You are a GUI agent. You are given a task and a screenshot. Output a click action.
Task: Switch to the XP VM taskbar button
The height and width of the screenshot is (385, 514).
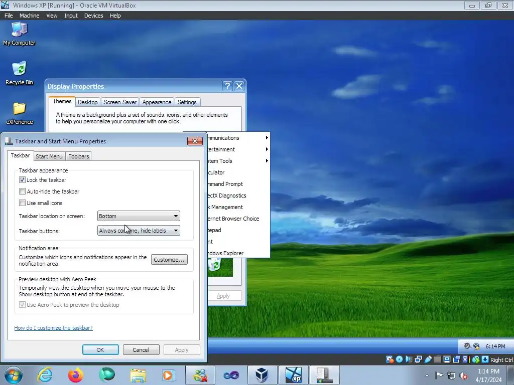tap(293, 375)
